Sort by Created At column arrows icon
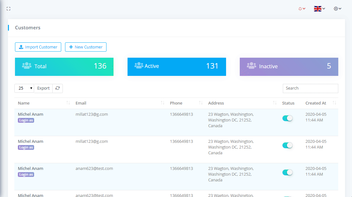Screen dimensions: 352x197 click(334, 103)
